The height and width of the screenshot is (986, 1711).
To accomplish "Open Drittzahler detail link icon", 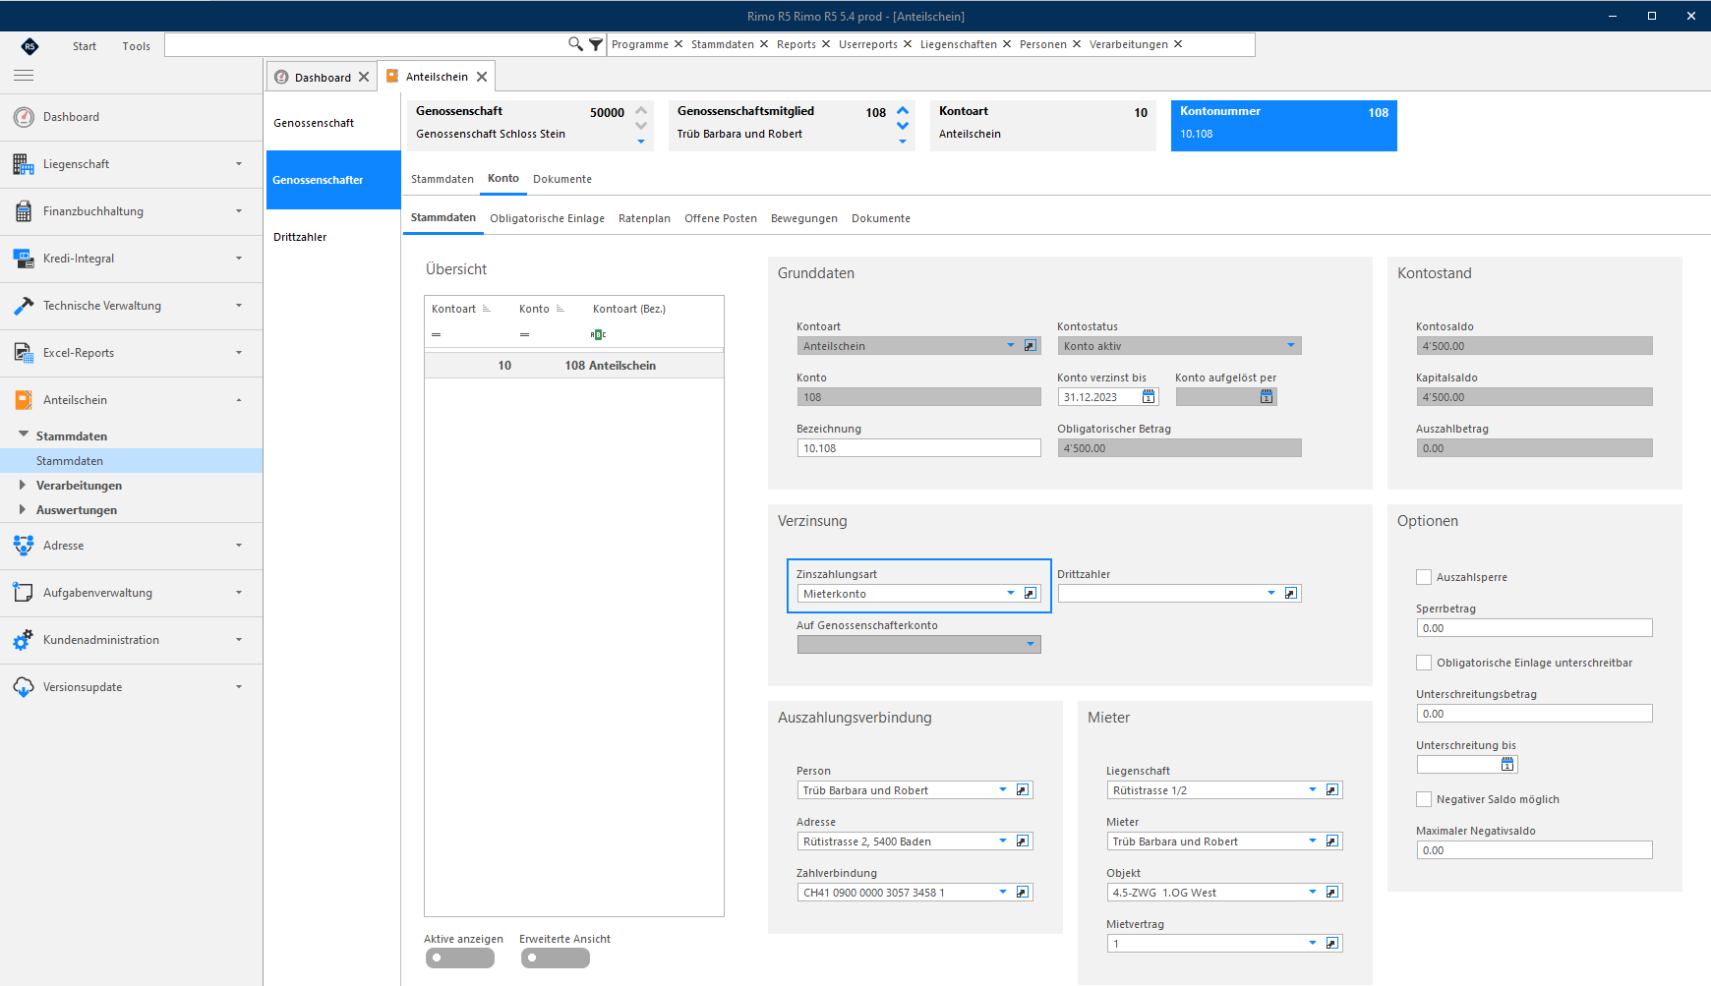I will pyautogui.click(x=1291, y=594).
